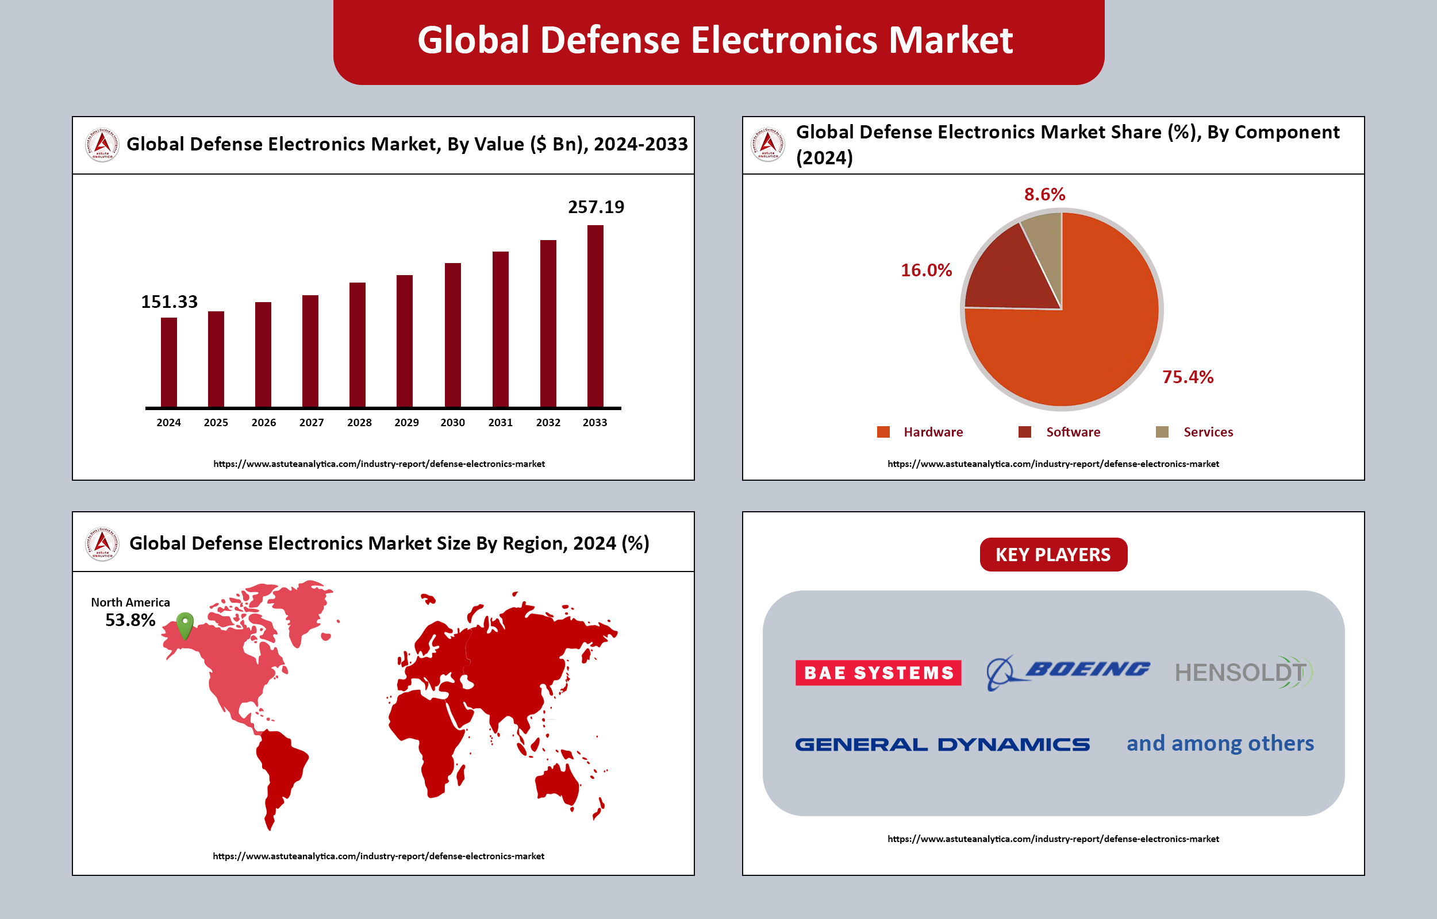1437x919 pixels.
Task: Click the '2025' axis label
Action: click(x=216, y=423)
